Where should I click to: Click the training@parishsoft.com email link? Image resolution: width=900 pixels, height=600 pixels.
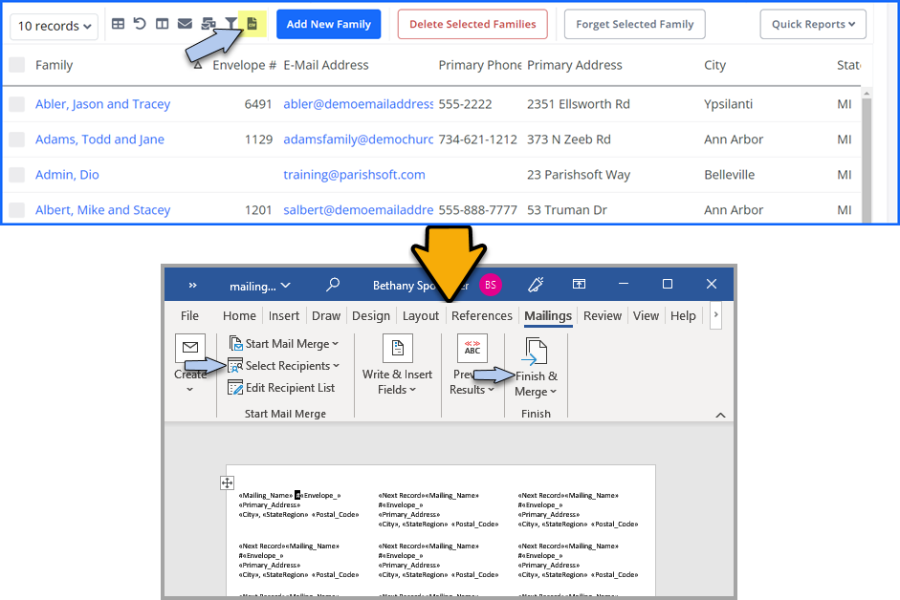pos(354,175)
